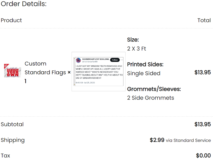The image size is (213, 162).
Task: Select the 2 X 3 Ft size value
Action: [137, 49]
